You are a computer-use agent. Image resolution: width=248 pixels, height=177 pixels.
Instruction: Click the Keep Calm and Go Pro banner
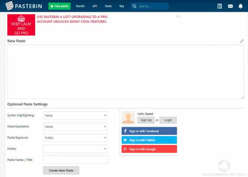click(x=21, y=25)
